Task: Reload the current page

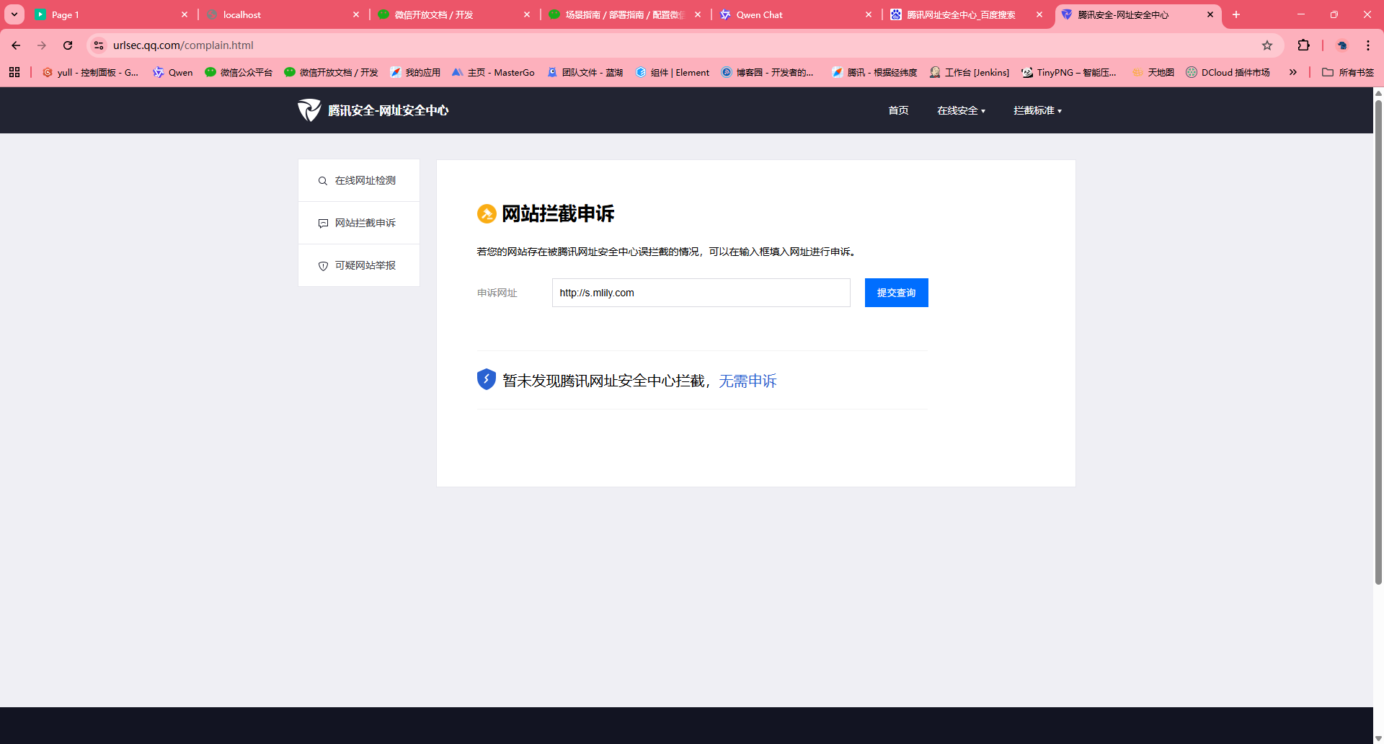Action: 68,45
